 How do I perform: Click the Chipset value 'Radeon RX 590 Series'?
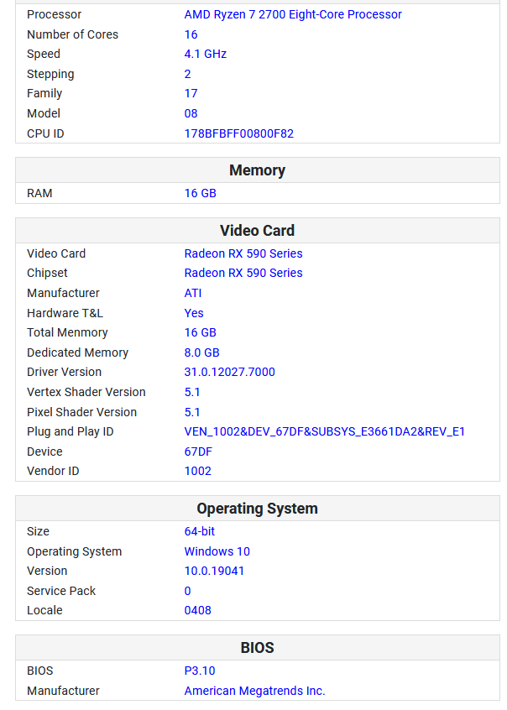pyautogui.click(x=243, y=273)
